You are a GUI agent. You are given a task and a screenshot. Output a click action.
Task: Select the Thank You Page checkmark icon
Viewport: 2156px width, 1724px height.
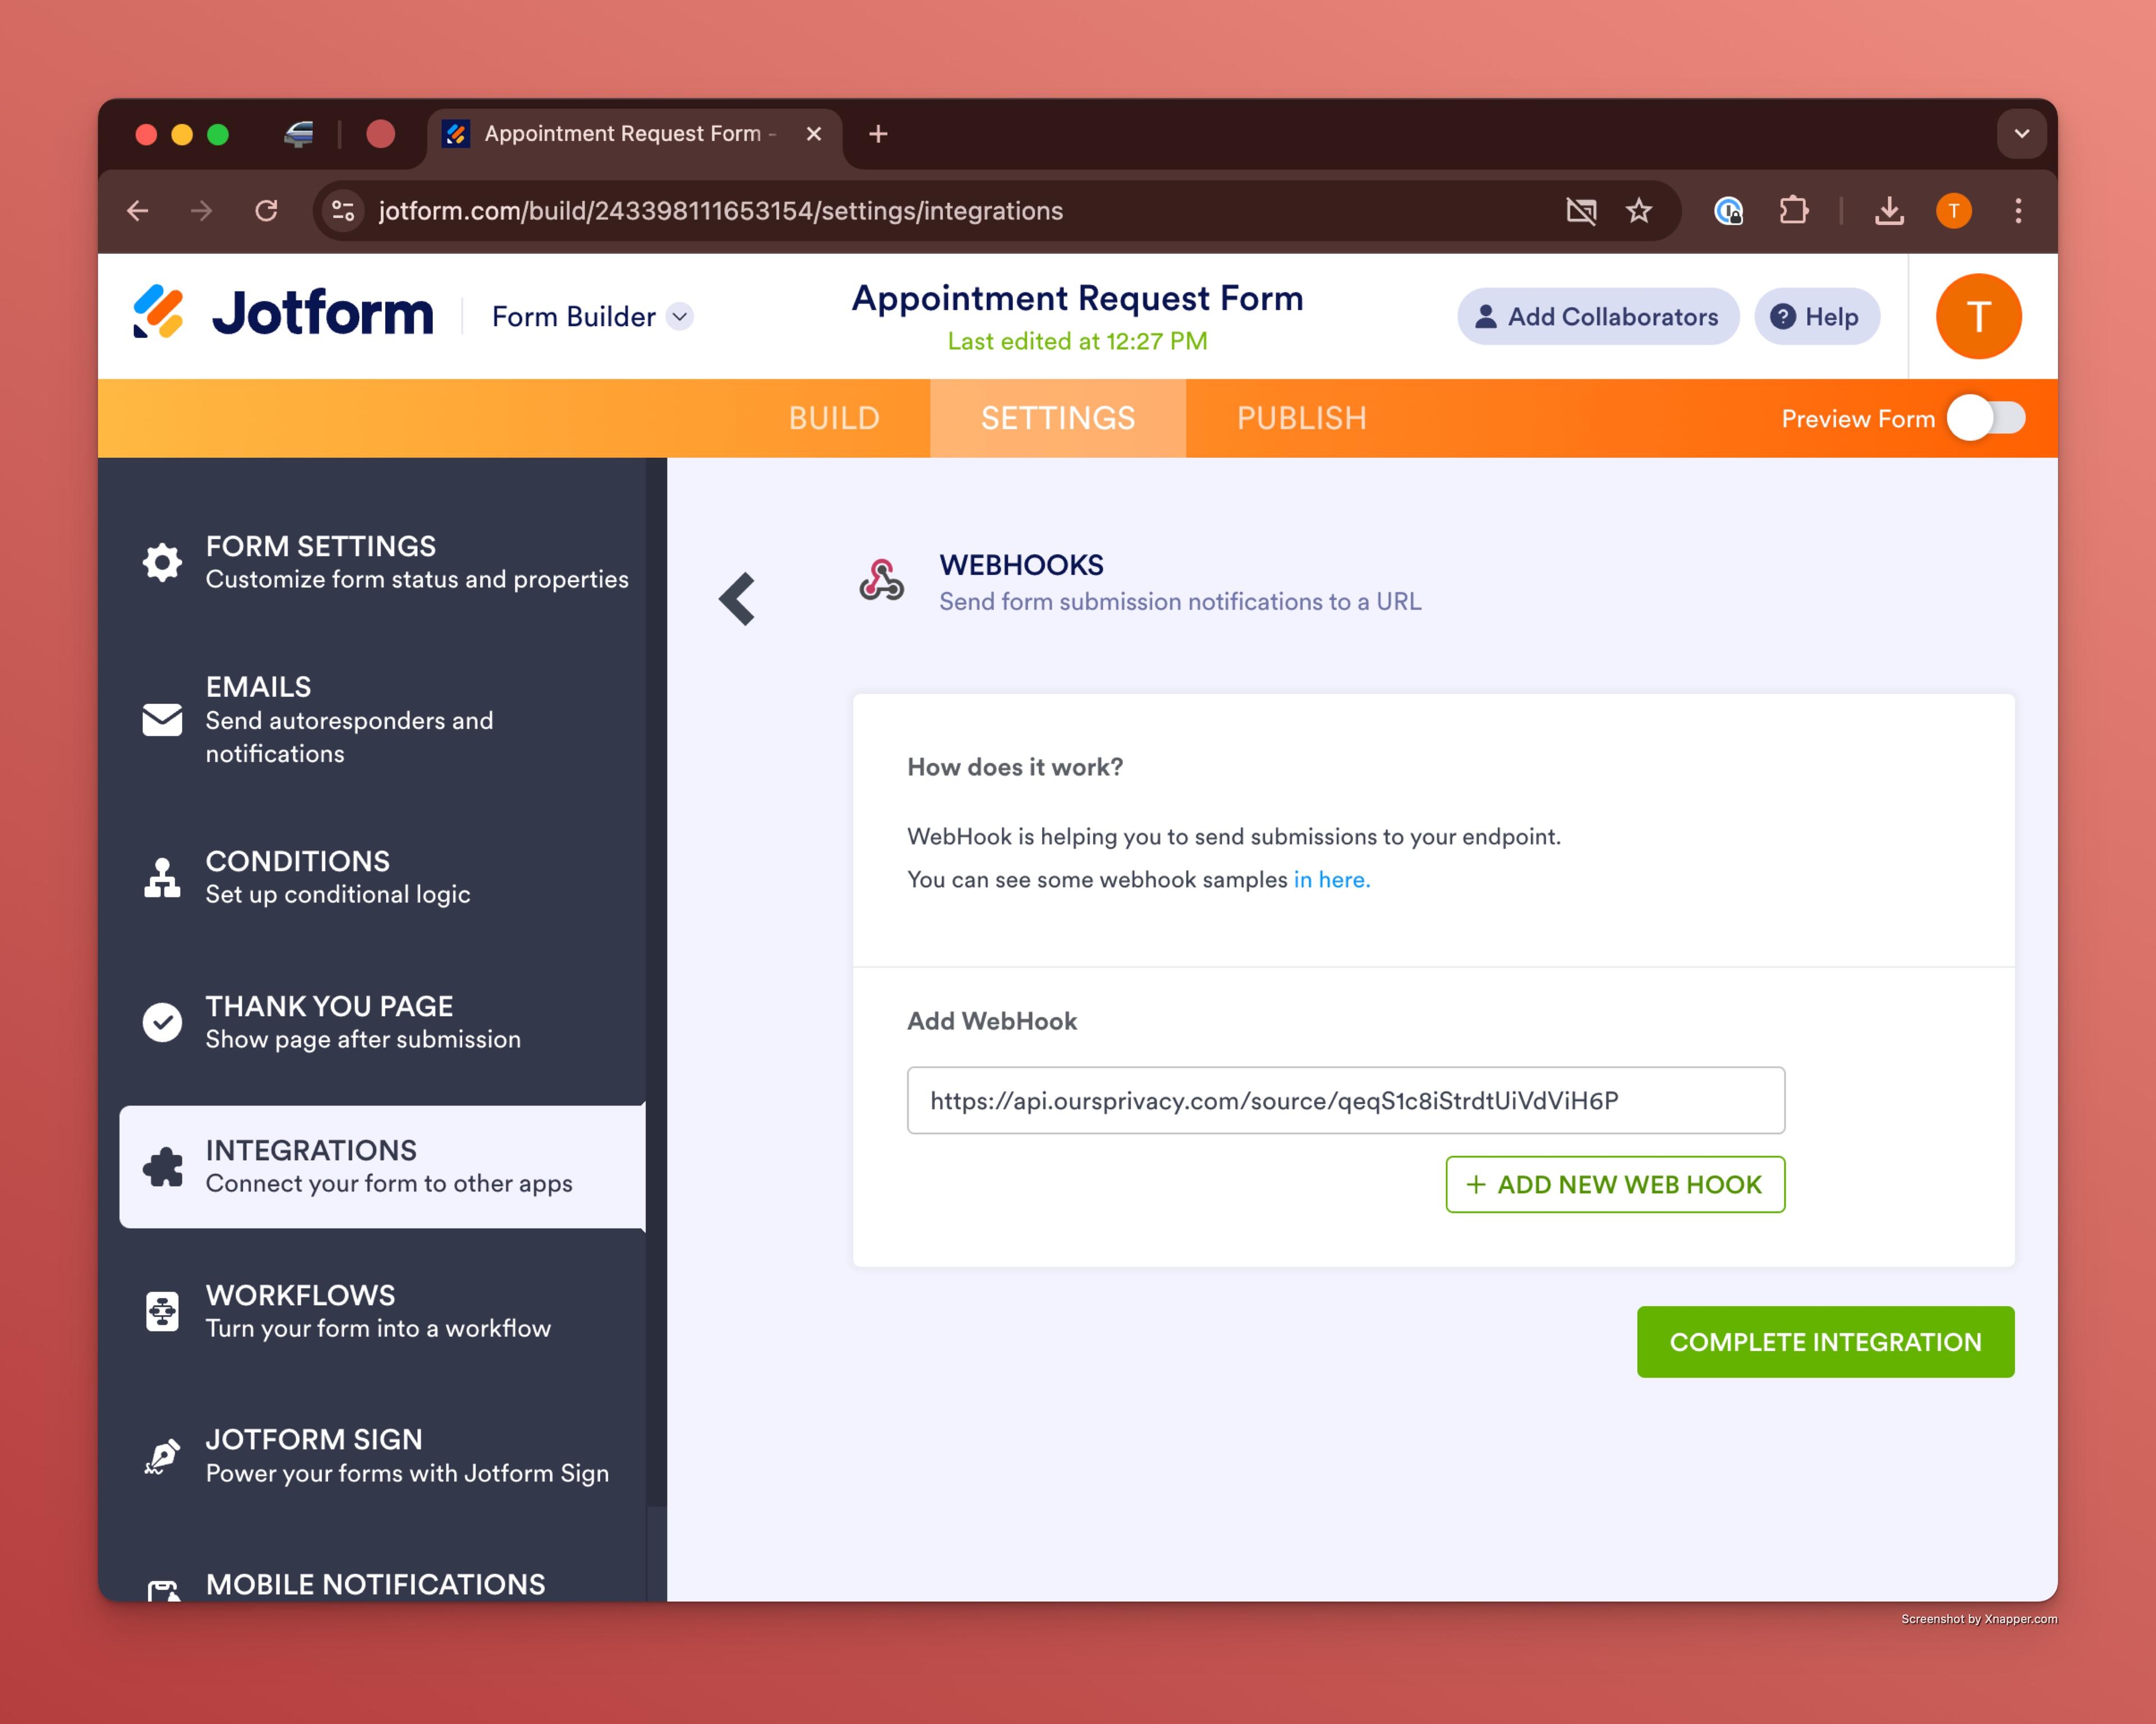tap(162, 1022)
